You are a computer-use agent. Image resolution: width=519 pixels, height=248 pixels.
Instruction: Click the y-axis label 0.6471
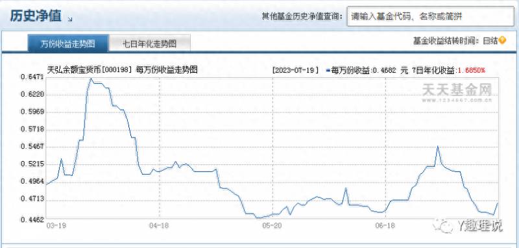32,77
